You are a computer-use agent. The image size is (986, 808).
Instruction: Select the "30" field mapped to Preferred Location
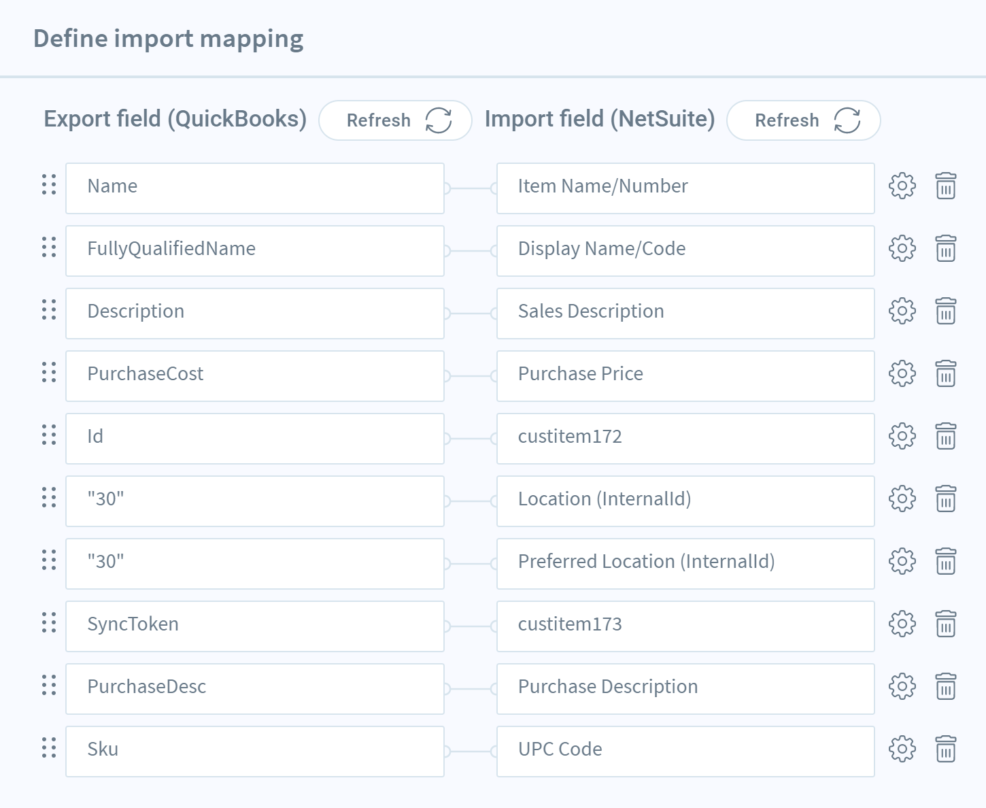(x=255, y=564)
